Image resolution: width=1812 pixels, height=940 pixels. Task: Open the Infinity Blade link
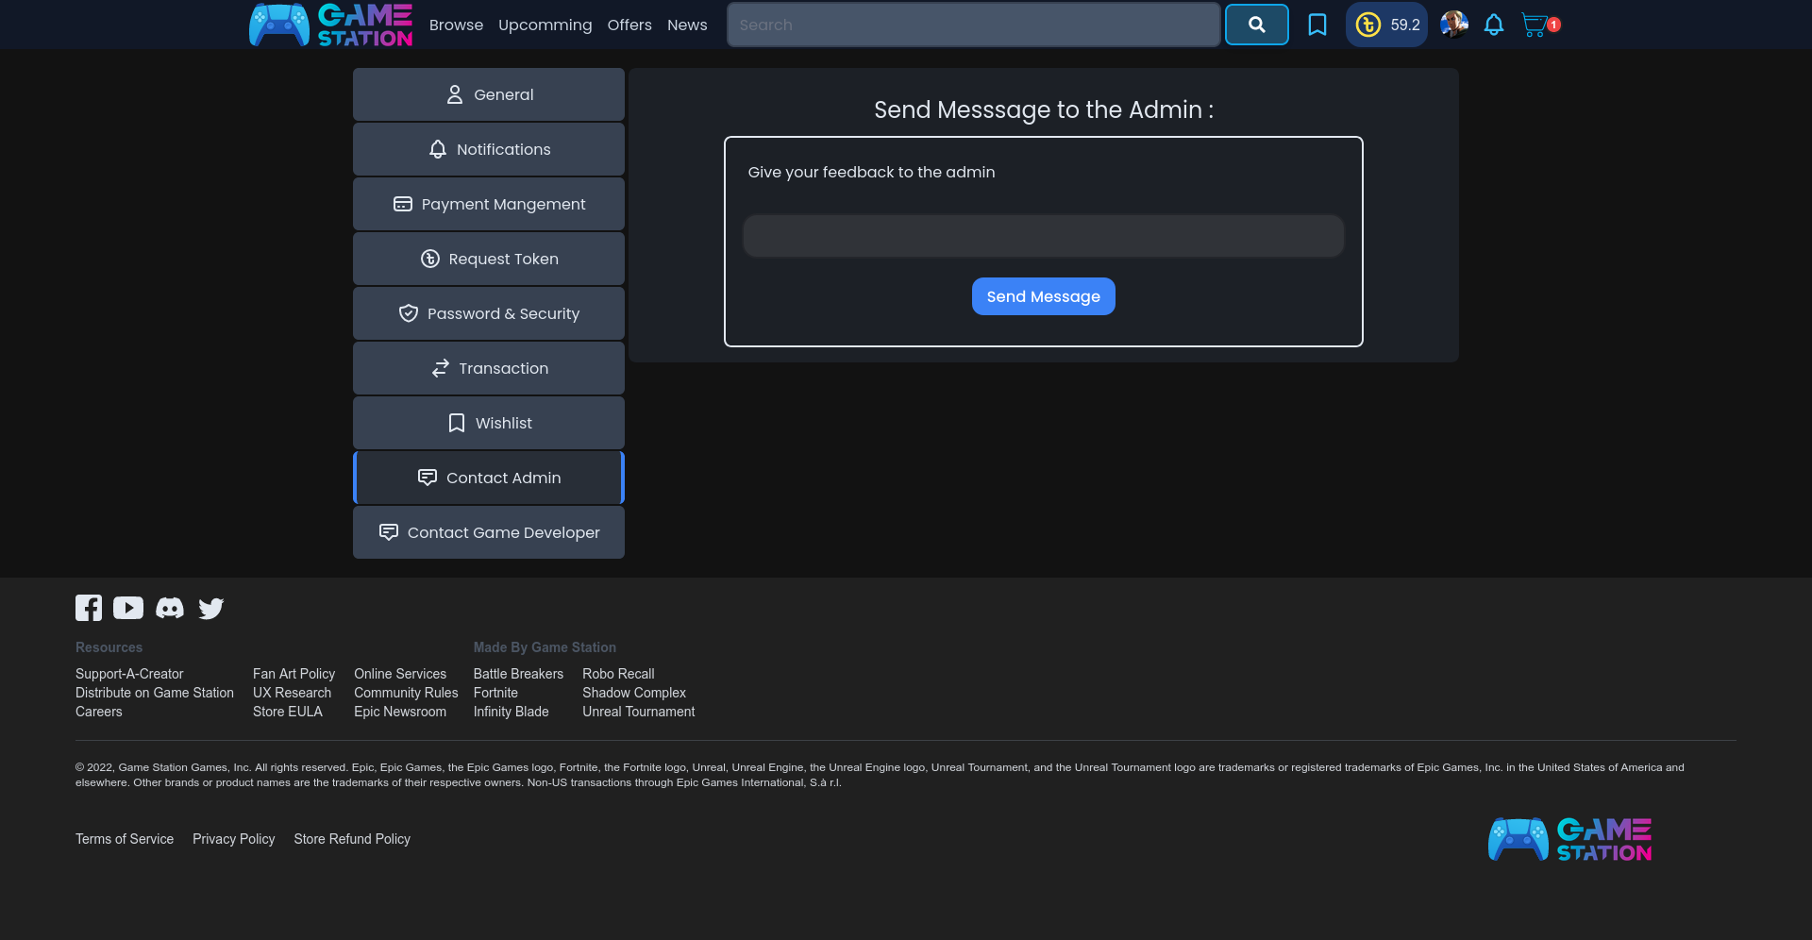pyautogui.click(x=511, y=712)
